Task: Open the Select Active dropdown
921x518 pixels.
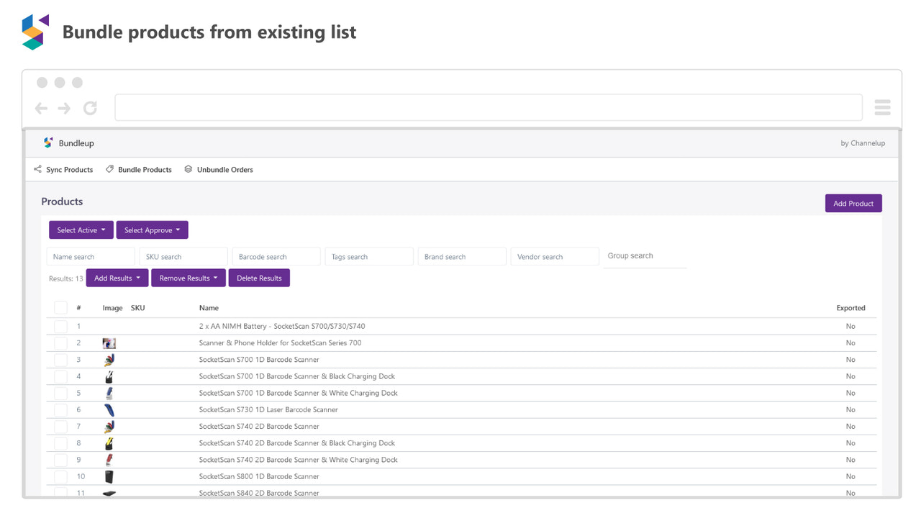Action: [x=81, y=230]
